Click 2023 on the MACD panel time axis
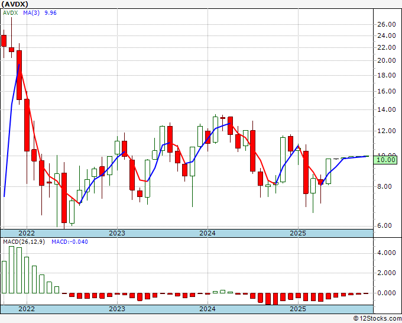Image resolution: width=402 pixels, height=323 pixels. (117, 309)
